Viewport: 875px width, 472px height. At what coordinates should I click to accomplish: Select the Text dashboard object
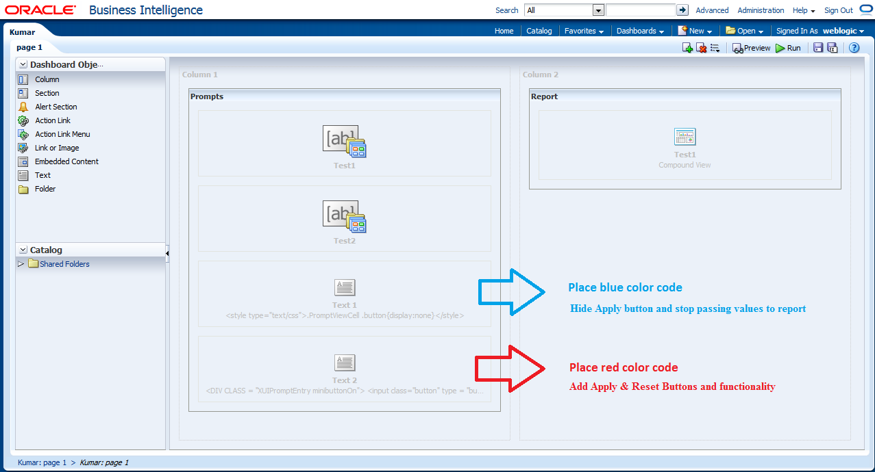41,175
